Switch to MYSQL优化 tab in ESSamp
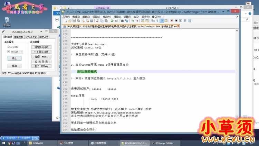 (31, 37)
